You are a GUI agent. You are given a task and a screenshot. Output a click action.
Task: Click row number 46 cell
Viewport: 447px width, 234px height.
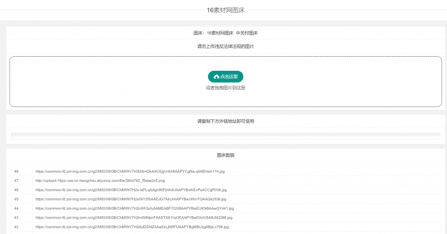(x=22, y=190)
